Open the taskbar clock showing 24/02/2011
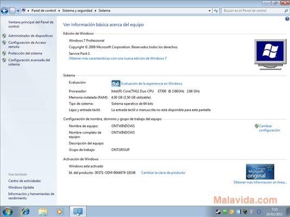 [274, 212]
